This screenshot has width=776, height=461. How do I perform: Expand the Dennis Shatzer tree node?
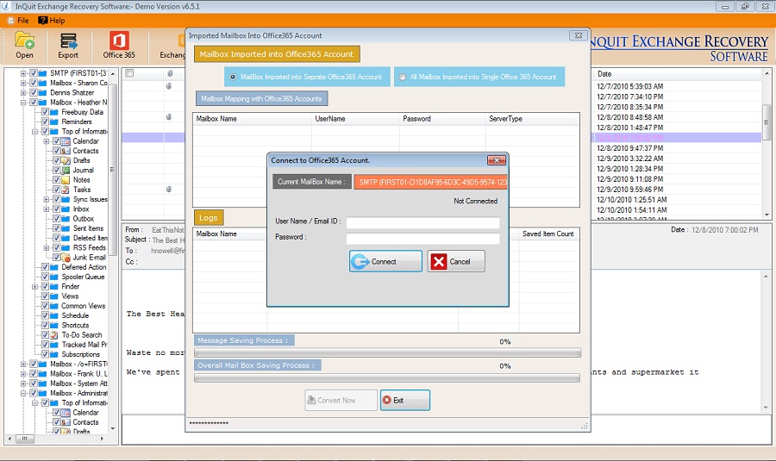coord(23,92)
